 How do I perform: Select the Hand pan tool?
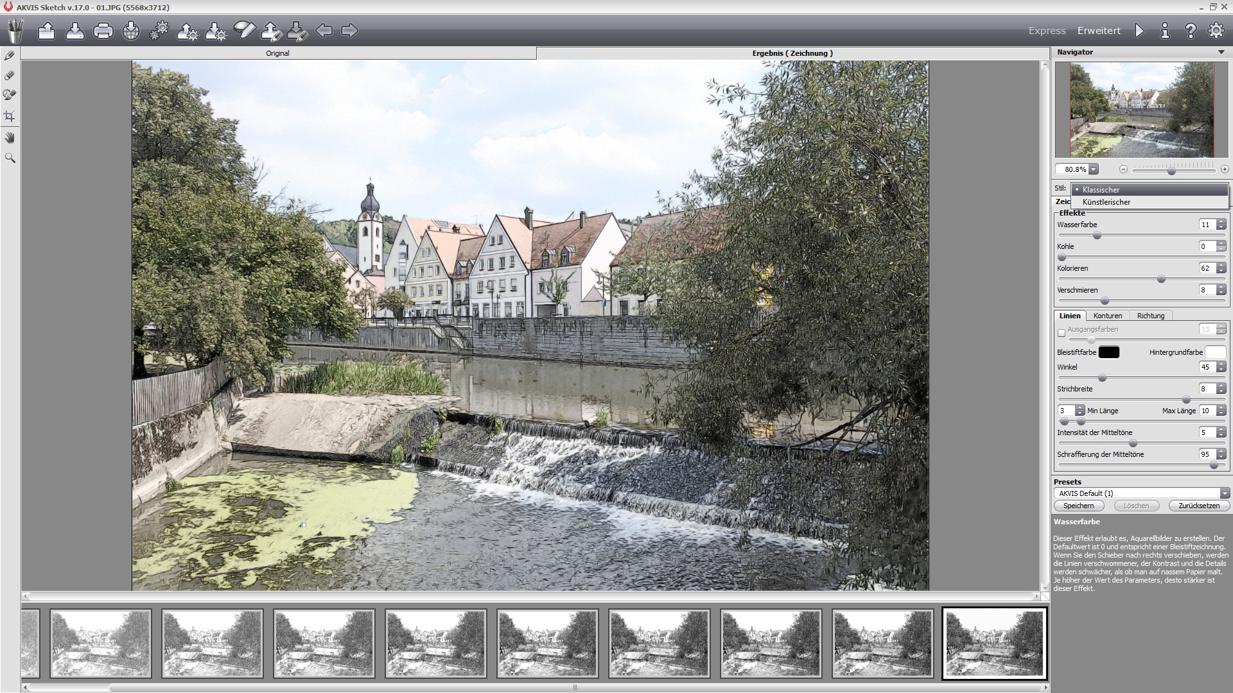[10, 137]
